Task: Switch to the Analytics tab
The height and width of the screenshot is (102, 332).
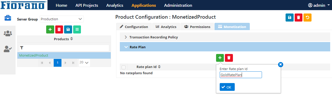Action: click(166, 26)
